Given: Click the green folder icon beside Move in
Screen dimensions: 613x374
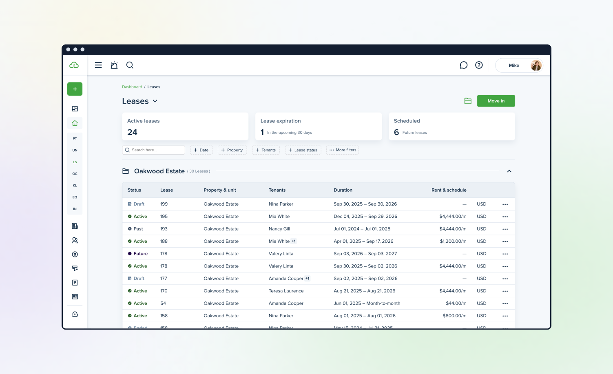Looking at the screenshot, I should coord(468,101).
